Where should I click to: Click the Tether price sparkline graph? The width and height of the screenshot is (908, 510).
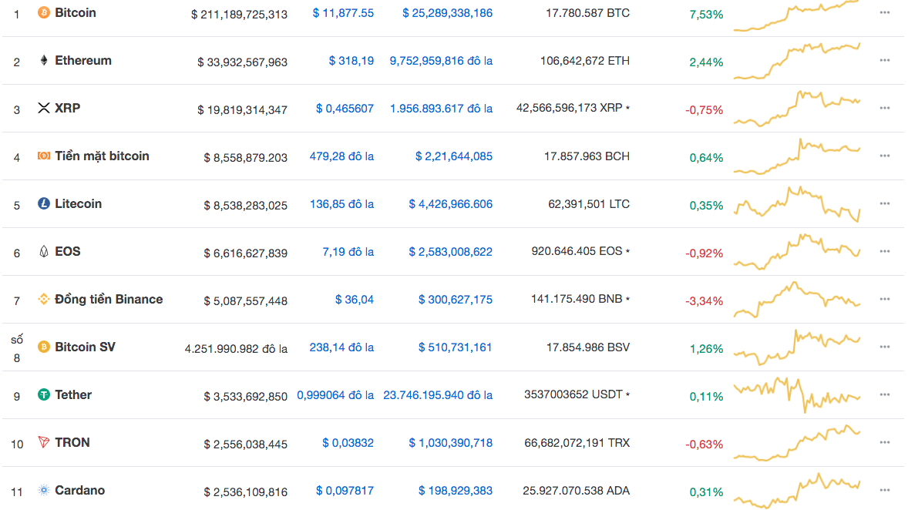[x=797, y=396]
